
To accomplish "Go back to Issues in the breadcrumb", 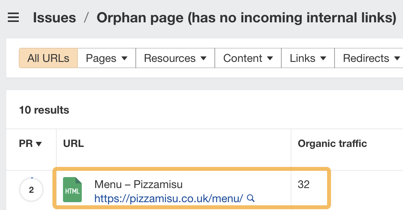I will pos(54,18).
